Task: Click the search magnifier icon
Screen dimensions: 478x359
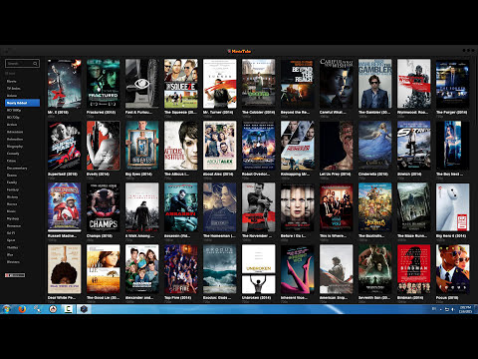Action: coord(35,64)
